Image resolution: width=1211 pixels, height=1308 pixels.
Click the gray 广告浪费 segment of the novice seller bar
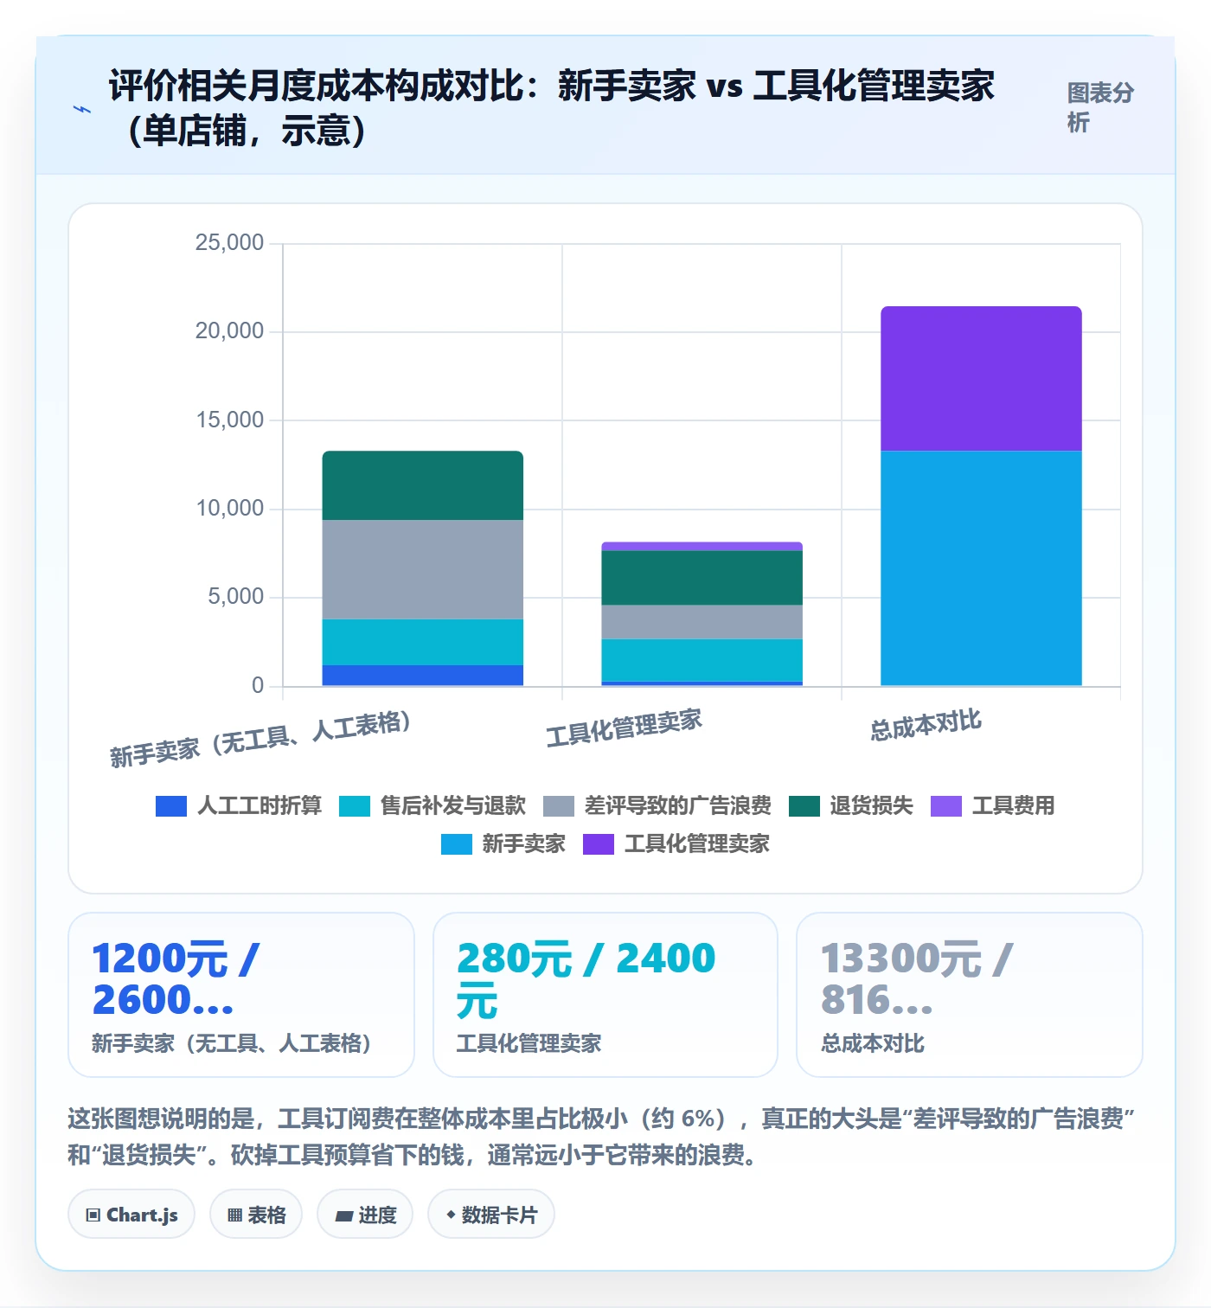[x=423, y=569]
